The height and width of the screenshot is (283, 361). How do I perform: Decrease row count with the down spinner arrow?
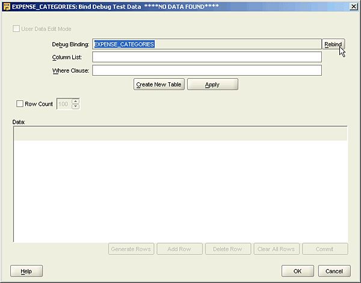tap(76, 106)
